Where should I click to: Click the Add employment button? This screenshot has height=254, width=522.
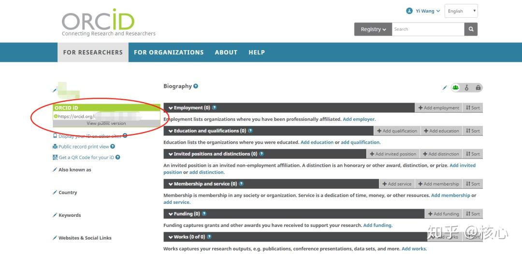click(x=438, y=107)
